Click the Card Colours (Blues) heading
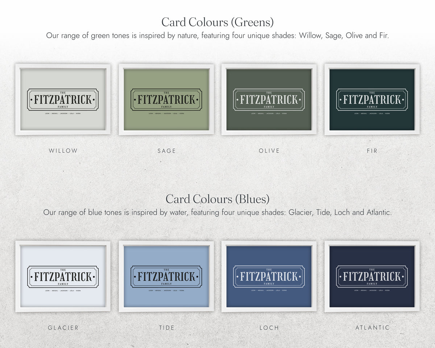Image resolution: width=435 pixels, height=348 pixels. point(217,199)
